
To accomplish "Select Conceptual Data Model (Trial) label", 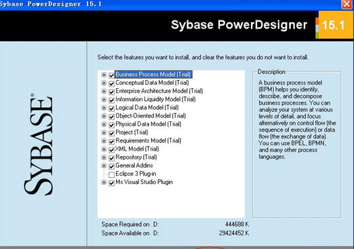I will 152,83.
